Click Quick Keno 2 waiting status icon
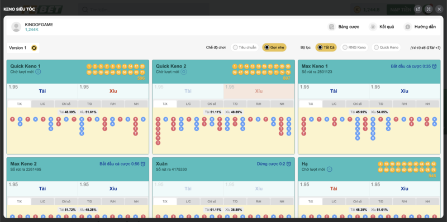This screenshot has height=222, width=447. 184,72
